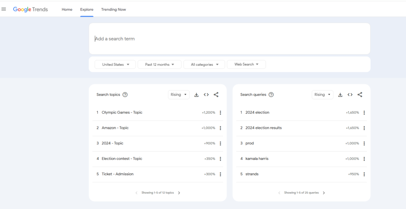Click the +300% value for Ticket - Admission
Viewport: 406px width, 209px height.
click(210, 174)
